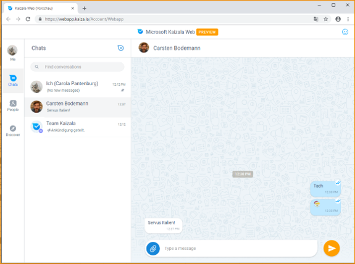Click the feedback smiley icon
The image size is (355, 264).
pos(345,32)
